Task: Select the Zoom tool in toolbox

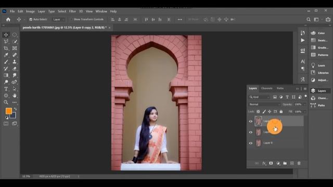Action: tap(6, 102)
